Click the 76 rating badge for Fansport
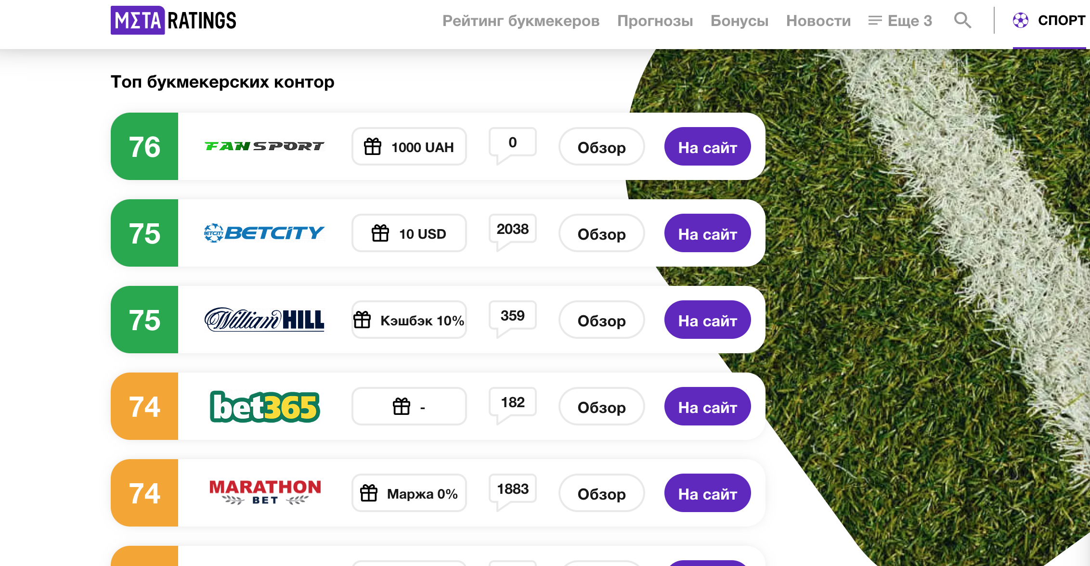Viewport: 1090px width, 566px height. (x=144, y=146)
